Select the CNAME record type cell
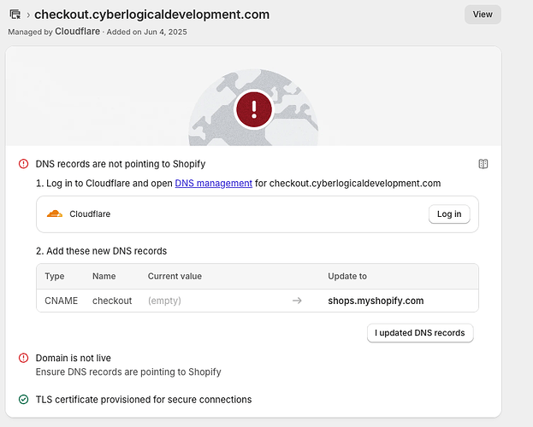 click(x=62, y=301)
